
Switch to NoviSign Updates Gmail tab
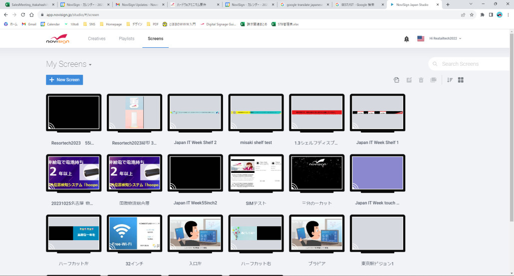pyautogui.click(x=139, y=4)
